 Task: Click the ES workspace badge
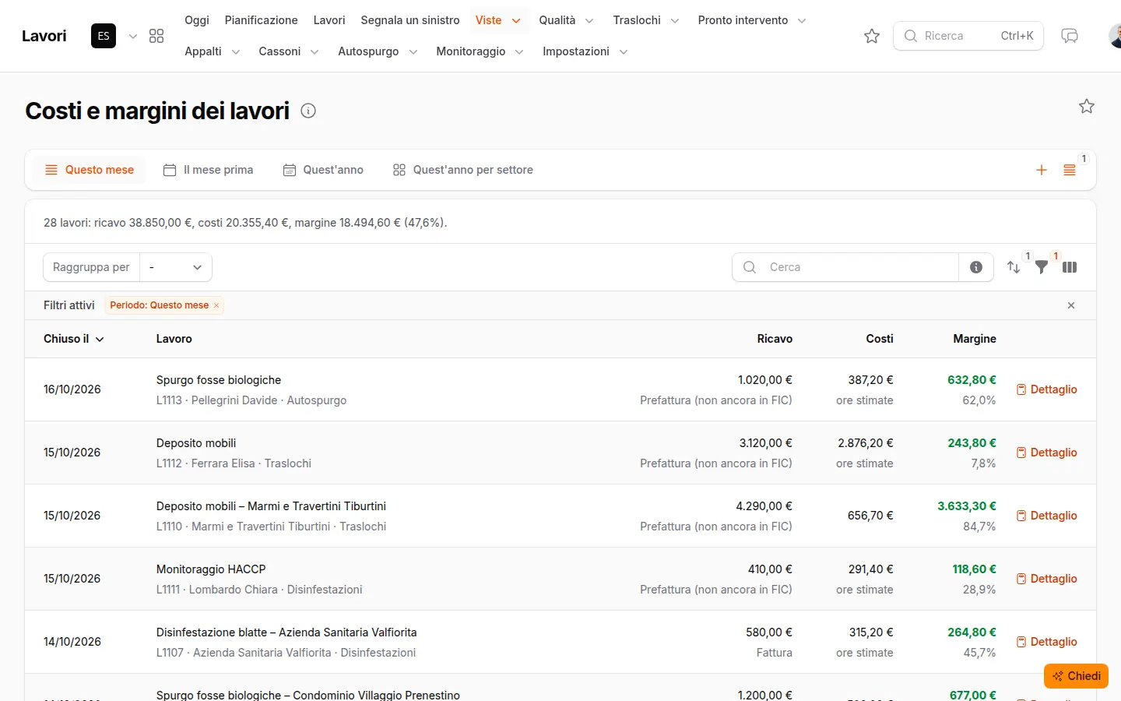(x=104, y=36)
